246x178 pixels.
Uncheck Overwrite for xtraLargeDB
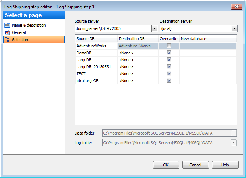click(x=169, y=81)
